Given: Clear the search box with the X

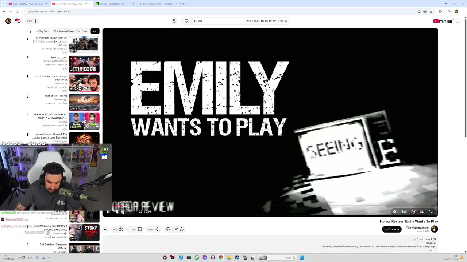Looking at the screenshot, I should [x=195, y=21].
